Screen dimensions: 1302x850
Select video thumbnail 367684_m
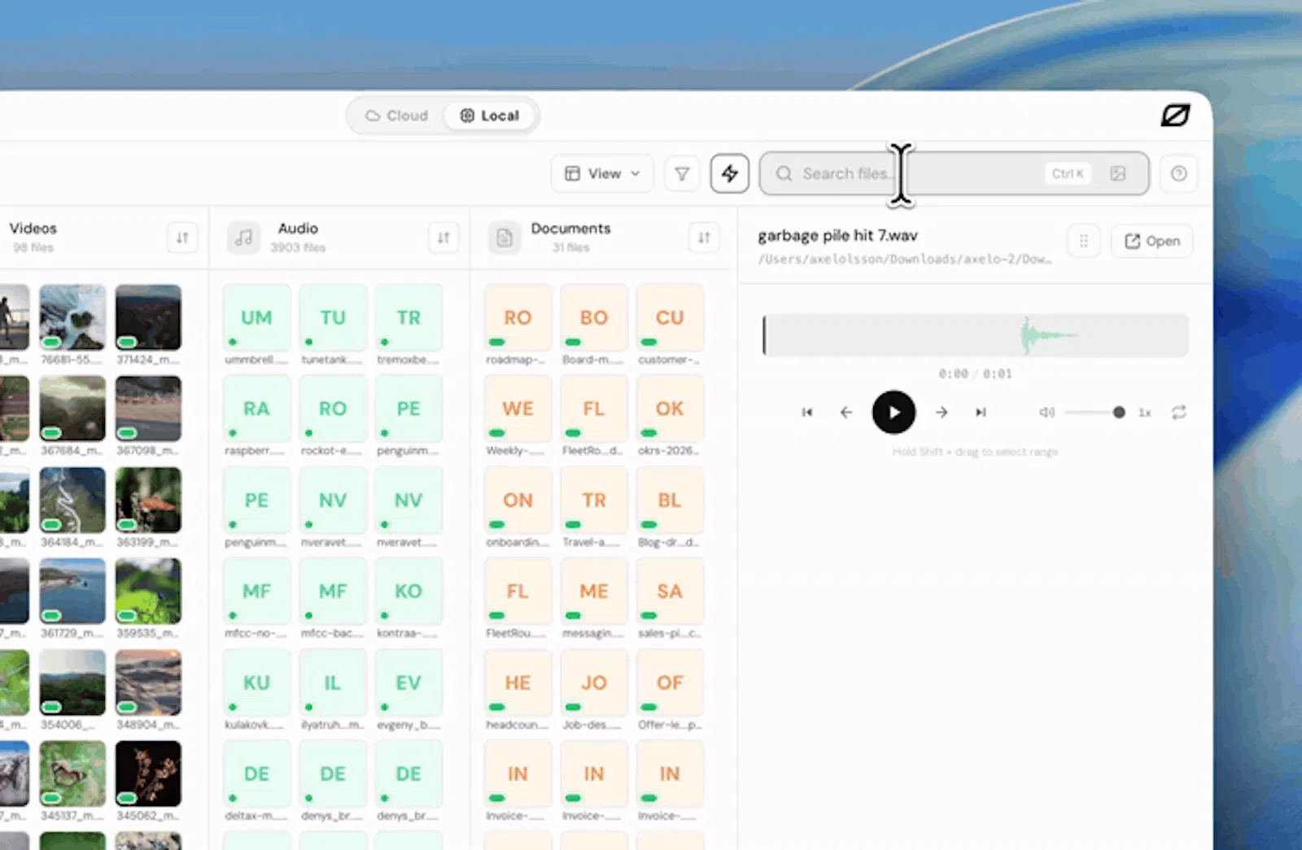(x=72, y=408)
